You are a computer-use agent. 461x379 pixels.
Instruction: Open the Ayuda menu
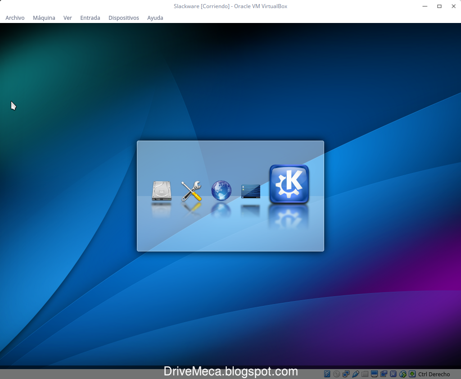tap(155, 18)
